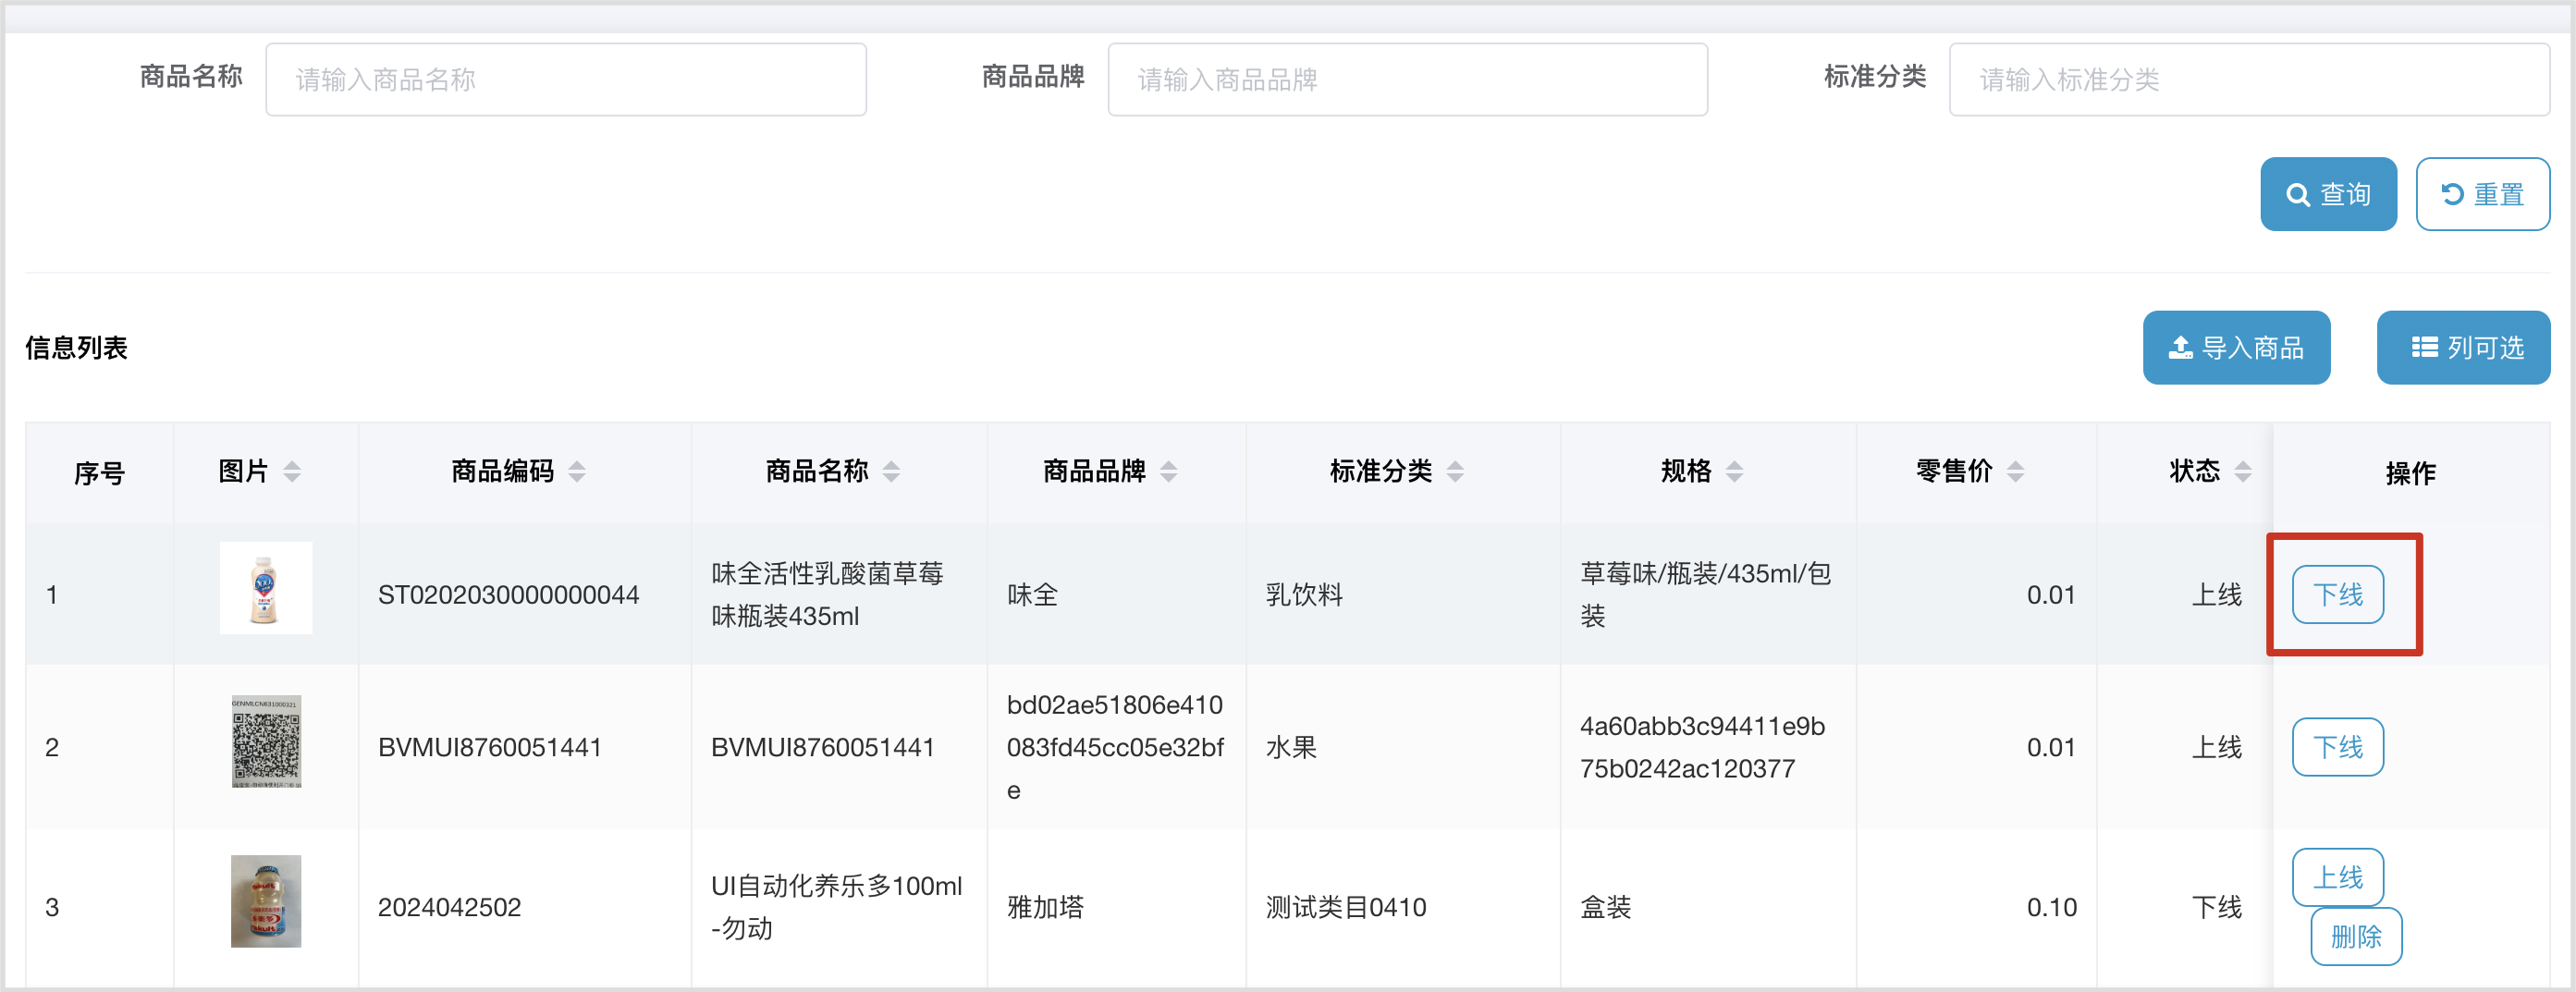Click the 信息列表 section title
This screenshot has height=992, width=2576.
76,347
